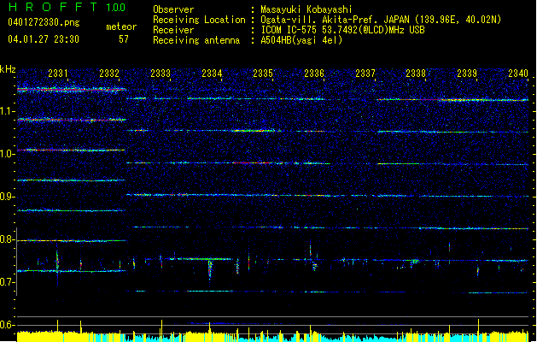Click the 0.7 kHz axis label

click(x=8, y=282)
